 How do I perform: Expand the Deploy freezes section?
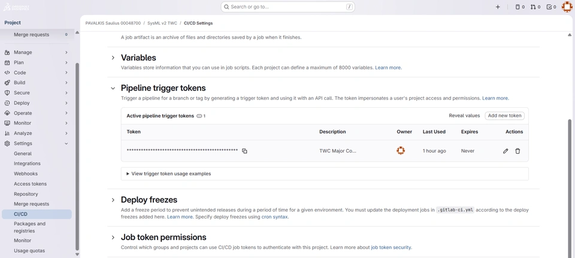click(x=113, y=200)
